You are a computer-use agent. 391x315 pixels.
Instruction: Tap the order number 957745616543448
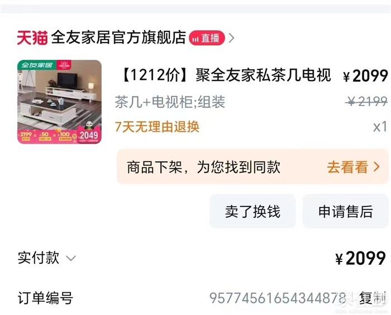278,298
